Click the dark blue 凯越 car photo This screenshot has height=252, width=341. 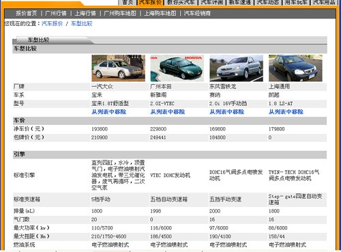click(x=295, y=68)
